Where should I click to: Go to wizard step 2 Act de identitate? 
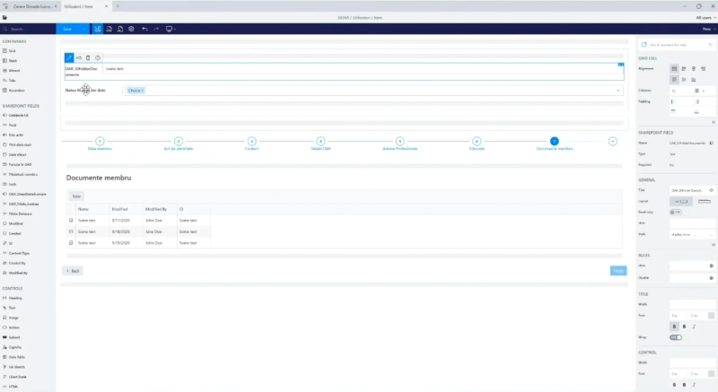click(x=179, y=142)
